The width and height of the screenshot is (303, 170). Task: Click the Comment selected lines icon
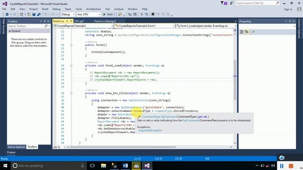click(x=142, y=15)
